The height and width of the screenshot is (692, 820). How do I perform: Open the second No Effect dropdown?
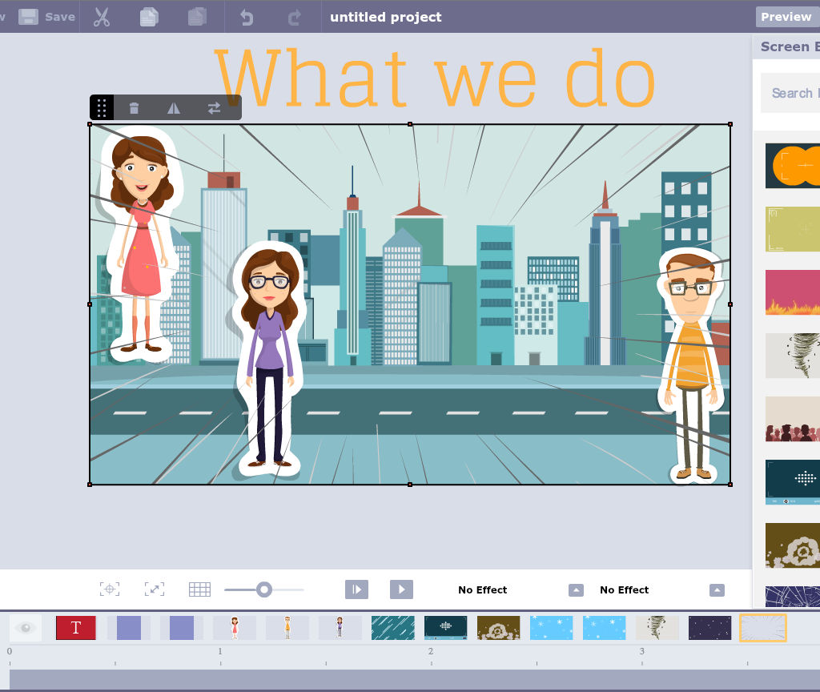(716, 589)
